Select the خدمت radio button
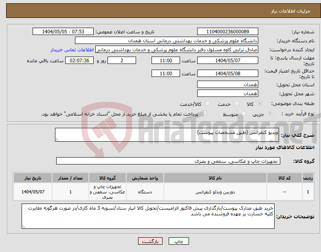Viewport: 321px width, 252px height. click(237, 103)
